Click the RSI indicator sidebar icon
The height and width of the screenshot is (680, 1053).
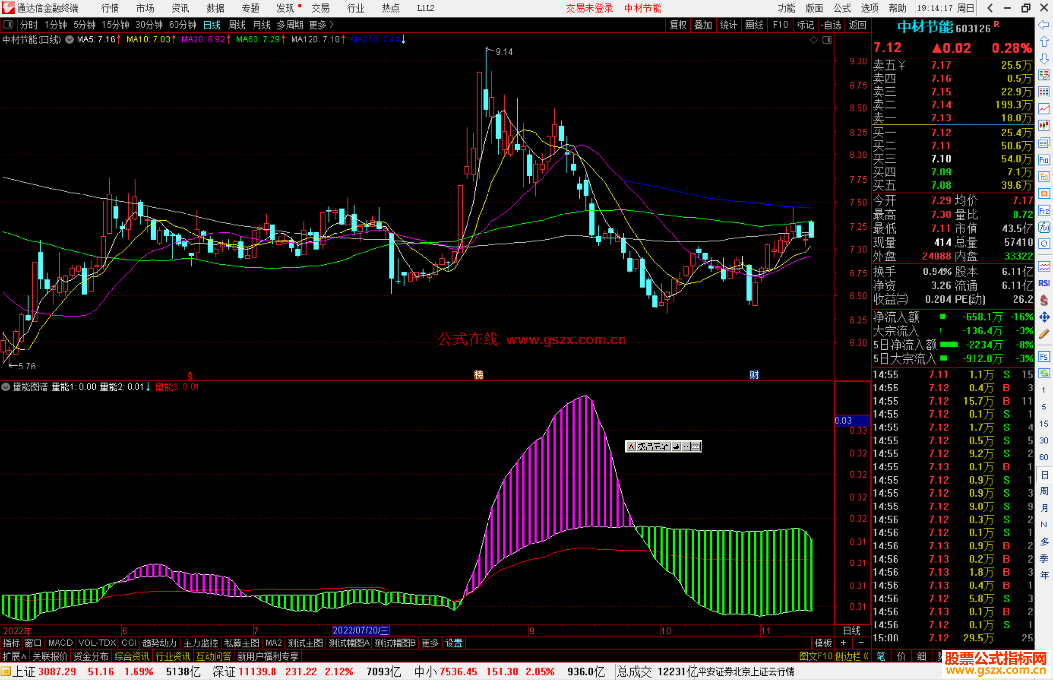coord(1044,283)
